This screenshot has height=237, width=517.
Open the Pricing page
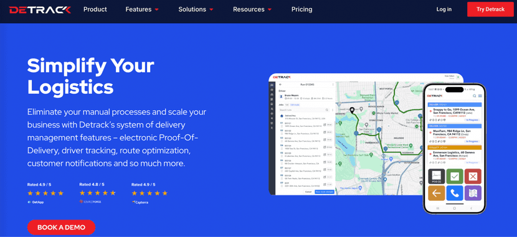click(x=301, y=9)
